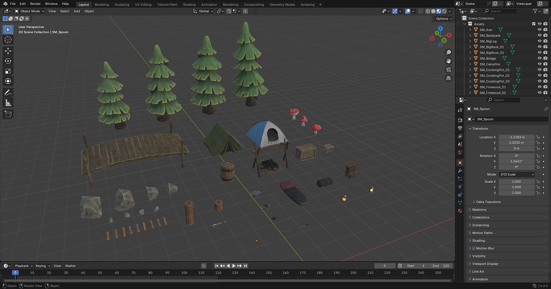The width and height of the screenshot is (551, 289).
Task: Switch perspective/orthographic with the grid icon
Action: 449,78
